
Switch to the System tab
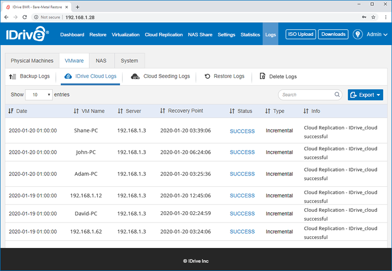click(129, 61)
